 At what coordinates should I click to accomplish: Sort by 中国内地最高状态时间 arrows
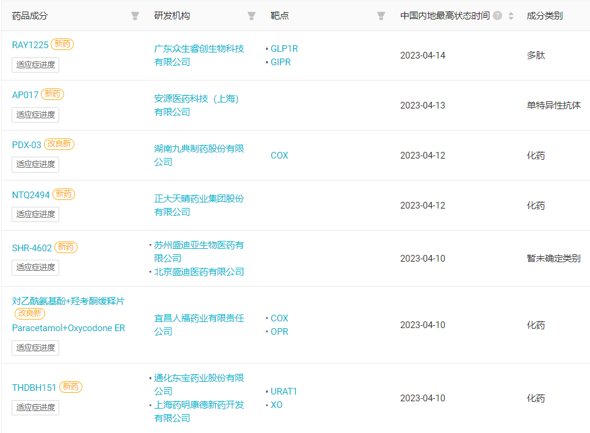tap(511, 16)
